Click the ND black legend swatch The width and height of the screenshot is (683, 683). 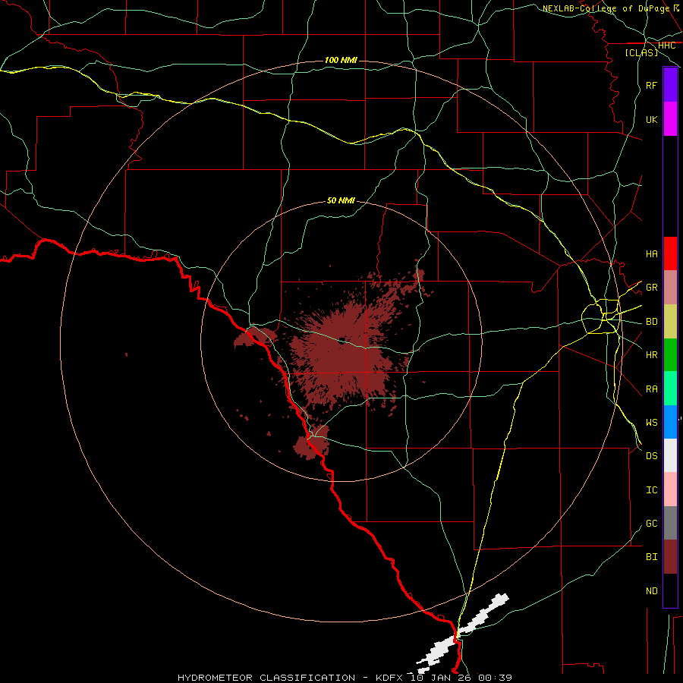click(670, 590)
